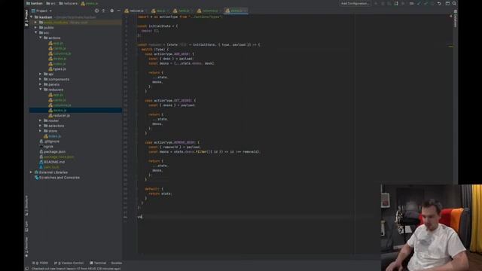Click the yellow warning marker on editor scrollbar

point(451,47)
